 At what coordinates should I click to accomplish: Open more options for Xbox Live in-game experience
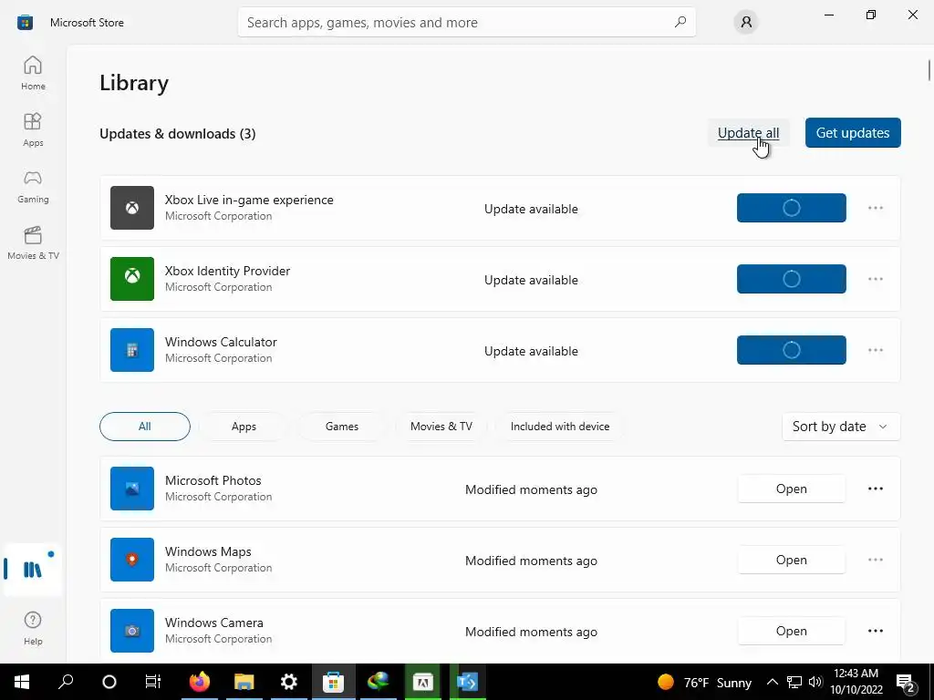(x=875, y=208)
